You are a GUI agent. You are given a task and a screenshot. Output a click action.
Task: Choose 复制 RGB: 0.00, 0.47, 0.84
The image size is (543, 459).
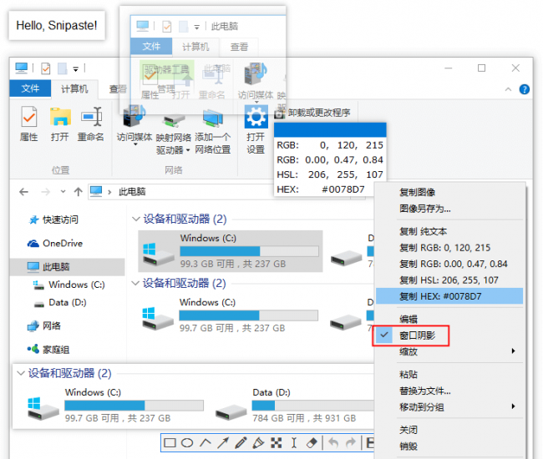coord(449,264)
